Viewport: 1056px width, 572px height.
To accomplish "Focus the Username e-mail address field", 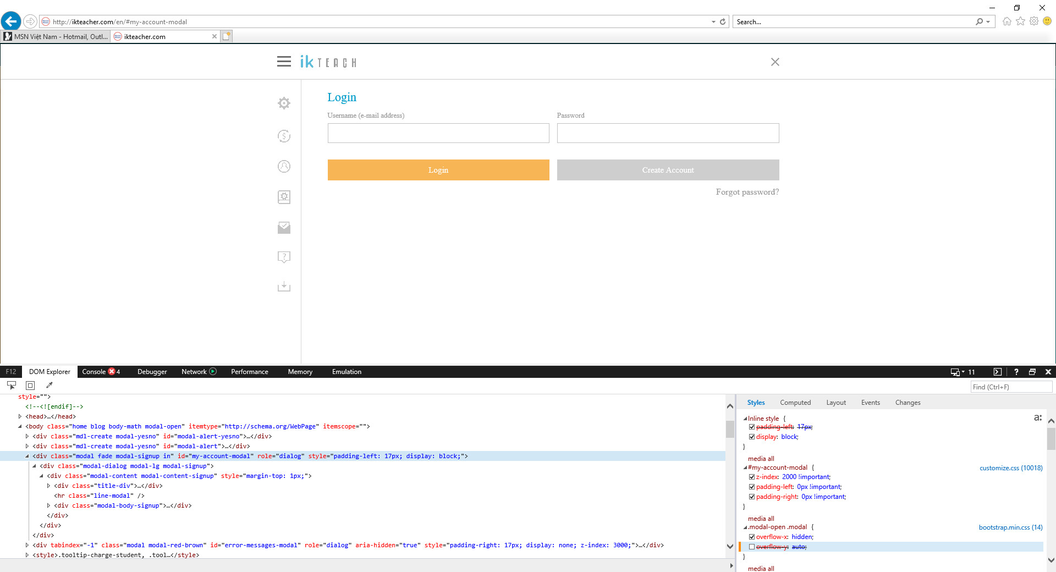I will click(x=438, y=133).
